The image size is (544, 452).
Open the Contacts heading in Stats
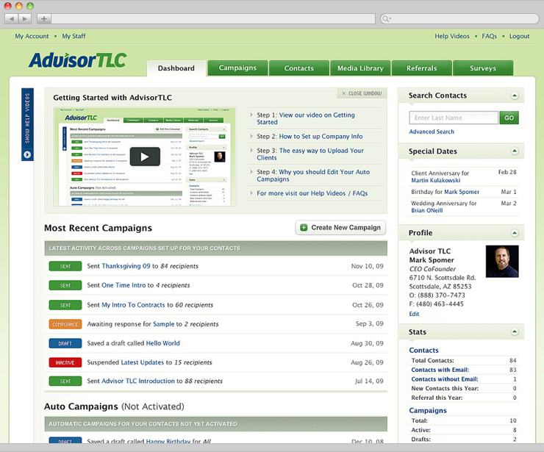[x=423, y=351]
